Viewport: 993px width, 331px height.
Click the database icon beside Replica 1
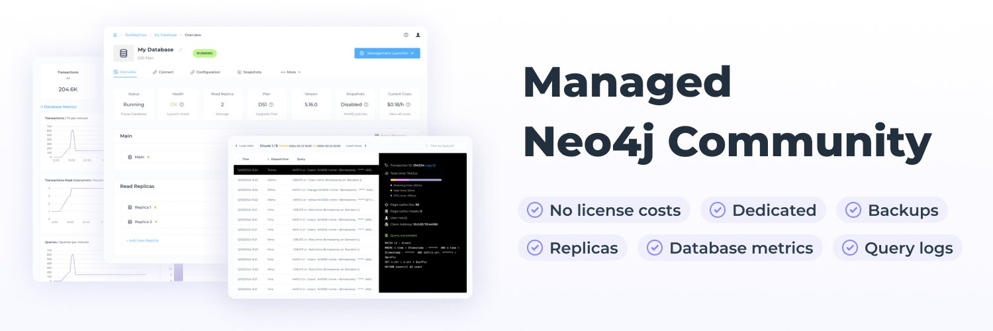(x=130, y=207)
